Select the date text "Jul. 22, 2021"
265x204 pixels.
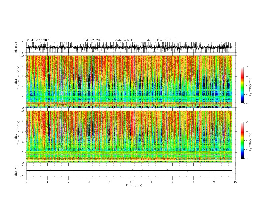pyautogui.click(x=93, y=40)
